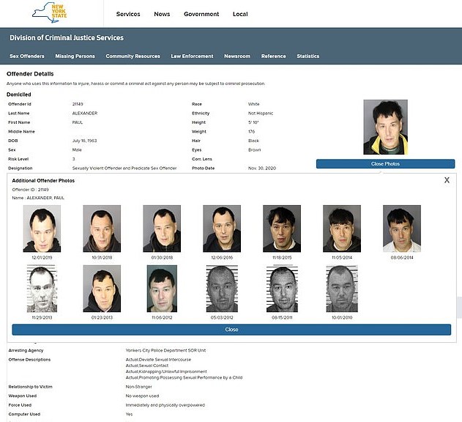462x422 pixels.
Task: Switch to the Missing Persons tab
Action: coord(75,56)
